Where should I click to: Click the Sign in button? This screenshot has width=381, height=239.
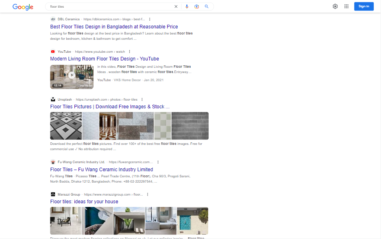tap(364, 6)
